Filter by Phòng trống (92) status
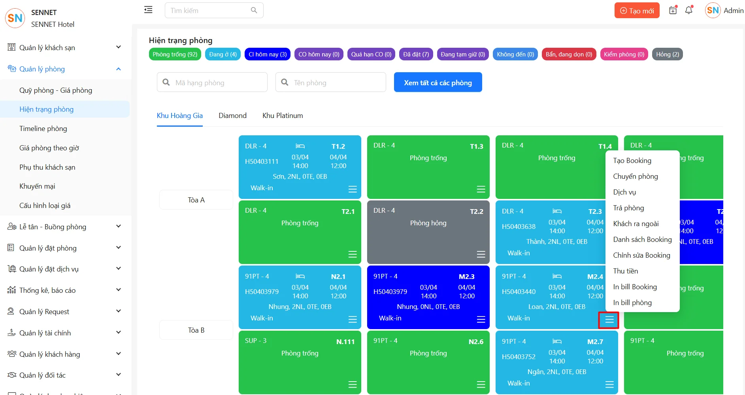The image size is (745, 395). (175, 54)
